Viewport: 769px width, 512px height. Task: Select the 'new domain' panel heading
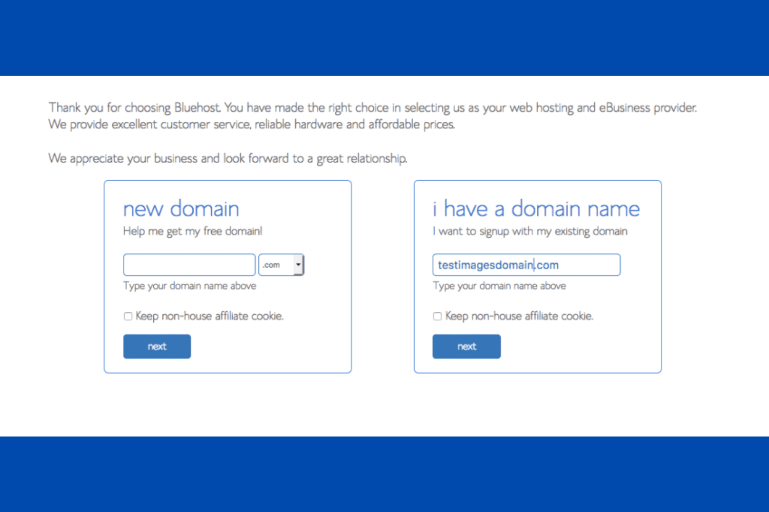(181, 208)
